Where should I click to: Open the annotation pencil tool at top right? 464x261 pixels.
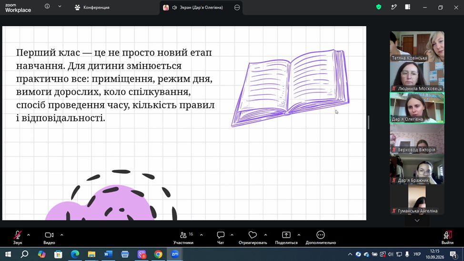pyautogui.click(x=393, y=7)
